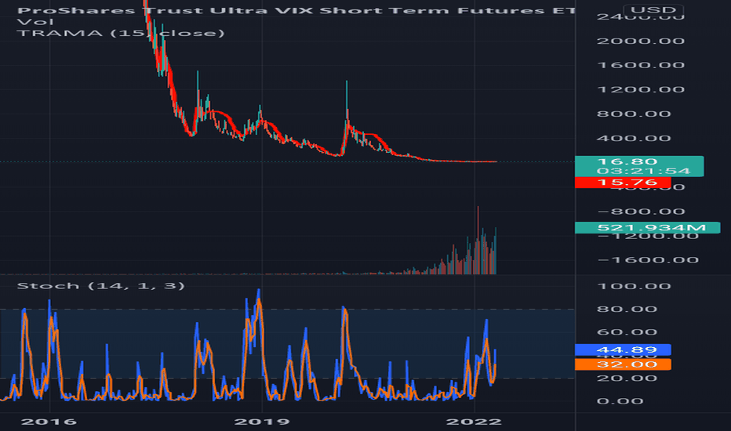731x431 pixels.
Task: Click the 2000.00 price scale value
Action: (641, 41)
